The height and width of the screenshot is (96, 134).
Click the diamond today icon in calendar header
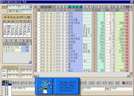click(11, 17)
